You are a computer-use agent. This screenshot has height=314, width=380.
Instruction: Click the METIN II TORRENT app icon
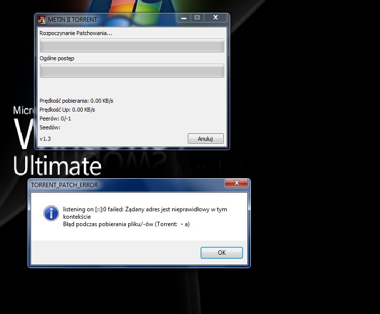tap(41, 20)
